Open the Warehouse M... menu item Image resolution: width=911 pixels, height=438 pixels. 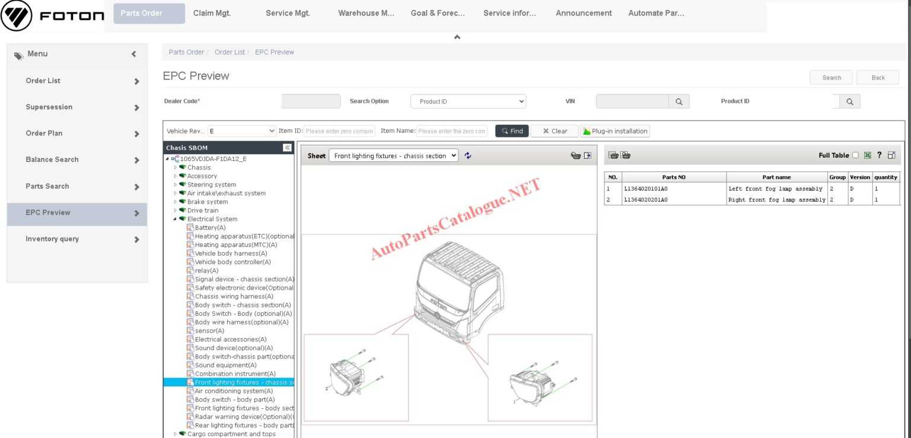point(365,12)
